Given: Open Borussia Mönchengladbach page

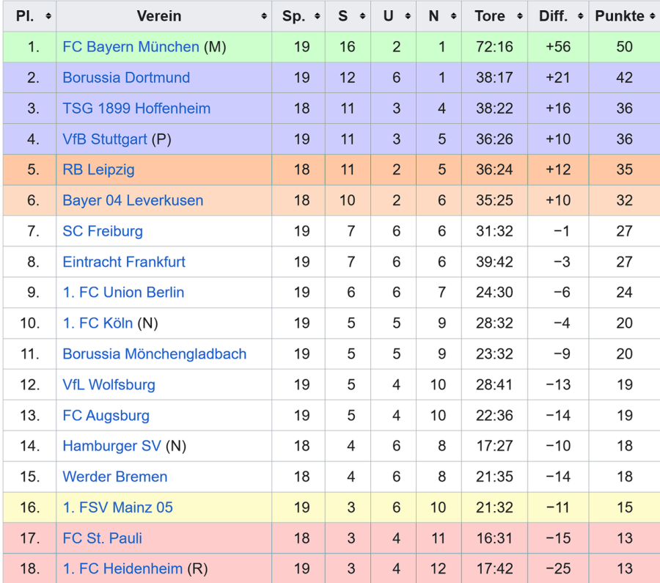Looking at the screenshot, I should pyautogui.click(x=154, y=354).
